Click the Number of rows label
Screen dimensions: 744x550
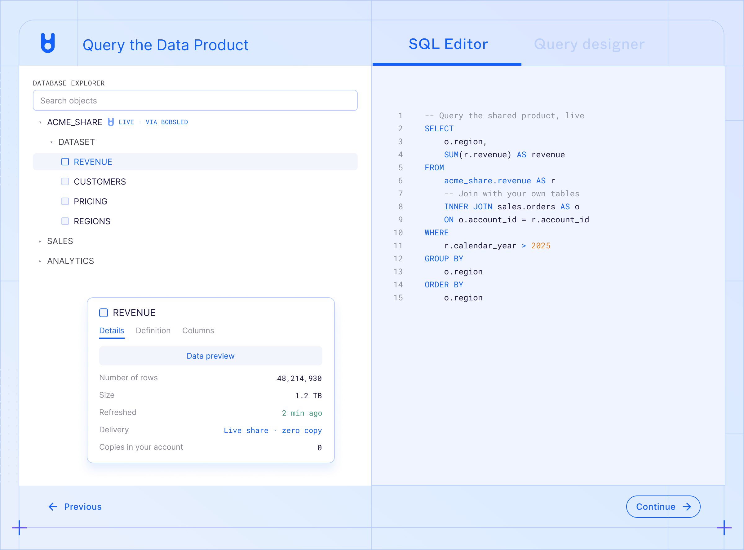(x=128, y=378)
